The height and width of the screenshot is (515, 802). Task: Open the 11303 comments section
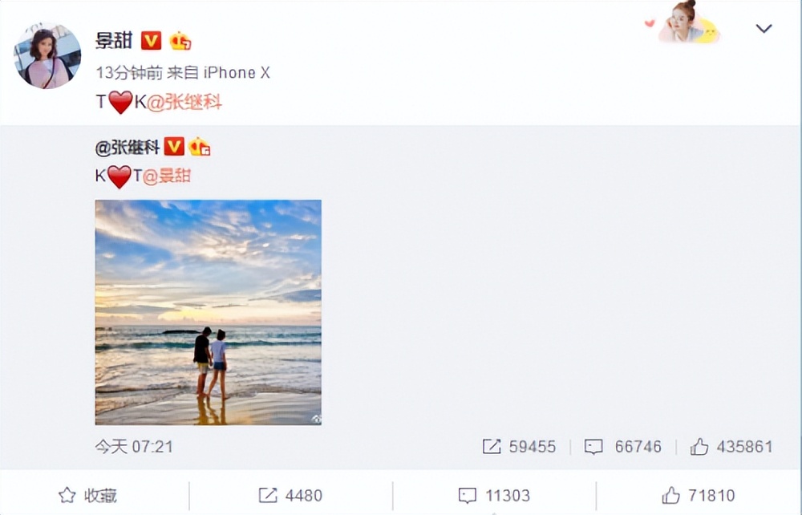pos(494,495)
